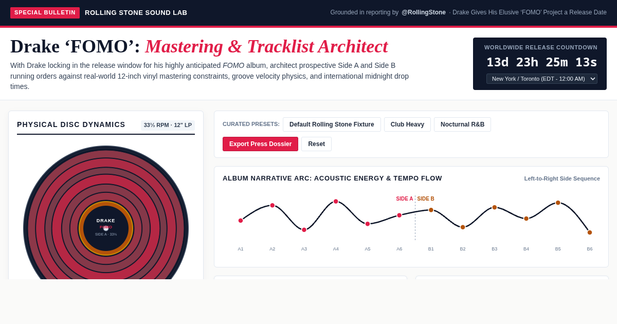Click the ALBUM NARRATIVE ARC heading

[332, 178]
